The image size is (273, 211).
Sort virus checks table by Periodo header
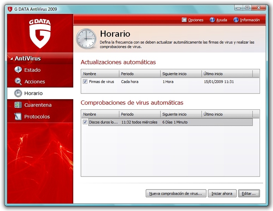pos(140,114)
